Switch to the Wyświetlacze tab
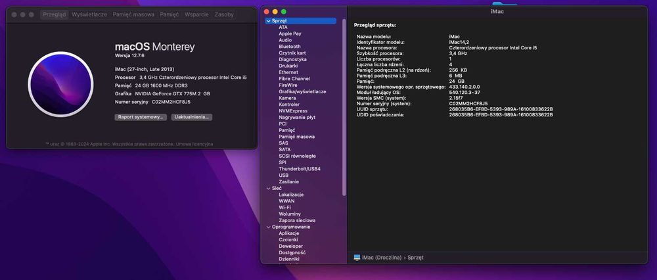The height and width of the screenshot is (280, 657). point(89,14)
